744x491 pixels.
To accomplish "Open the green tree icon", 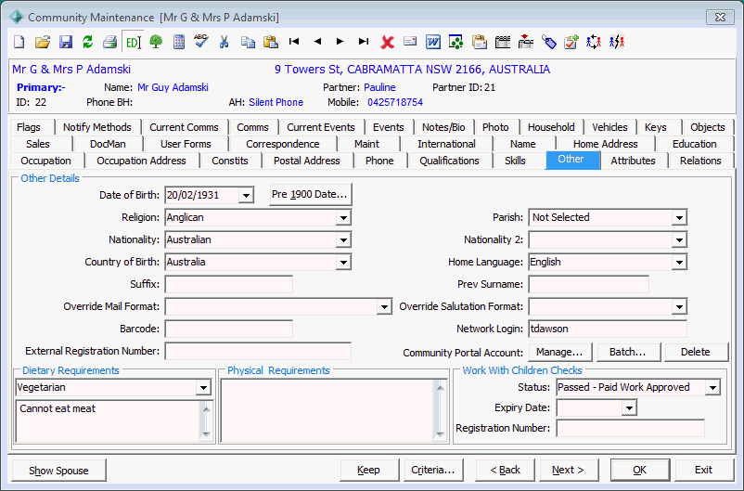I will [x=156, y=43].
